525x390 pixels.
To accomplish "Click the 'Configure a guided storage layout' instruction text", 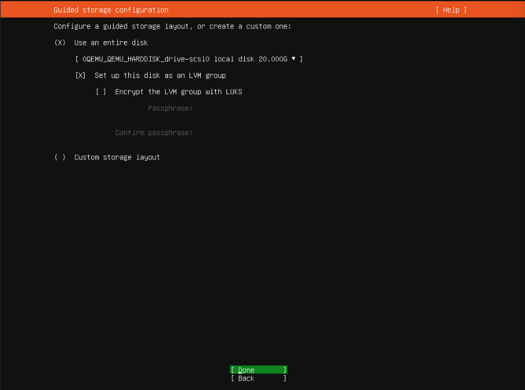I will pyautogui.click(x=172, y=26).
